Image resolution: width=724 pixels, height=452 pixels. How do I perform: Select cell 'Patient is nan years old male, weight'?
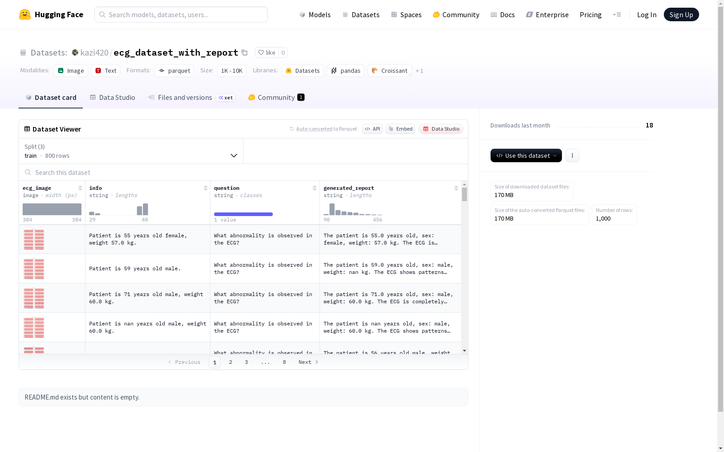148,327
